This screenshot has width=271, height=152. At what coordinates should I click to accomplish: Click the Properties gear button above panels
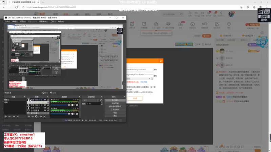coord(45,93)
